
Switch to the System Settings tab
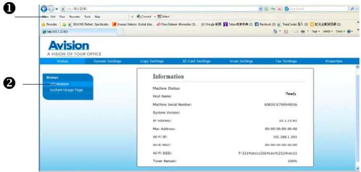pos(107,61)
